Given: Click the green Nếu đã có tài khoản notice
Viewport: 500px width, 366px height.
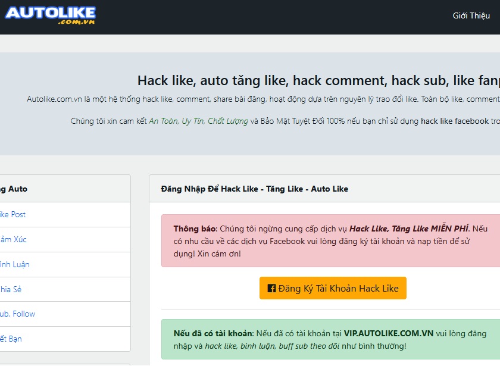Looking at the screenshot, I should pyautogui.click(x=331, y=340).
